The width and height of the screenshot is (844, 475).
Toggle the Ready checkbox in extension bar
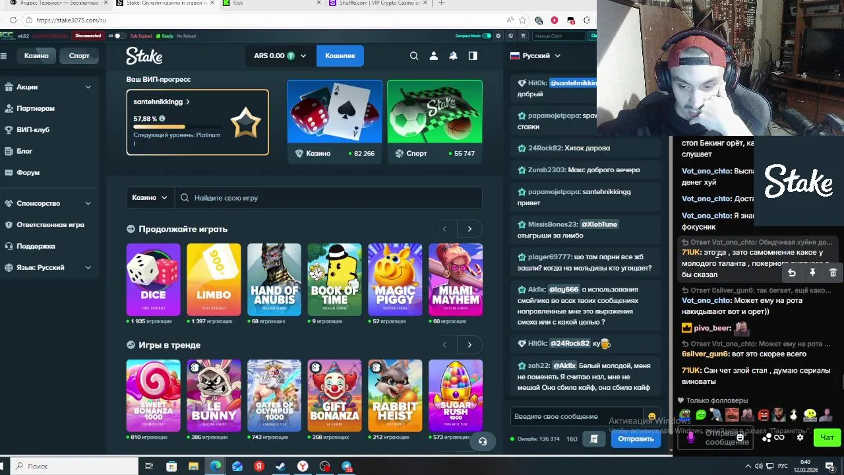click(157, 36)
